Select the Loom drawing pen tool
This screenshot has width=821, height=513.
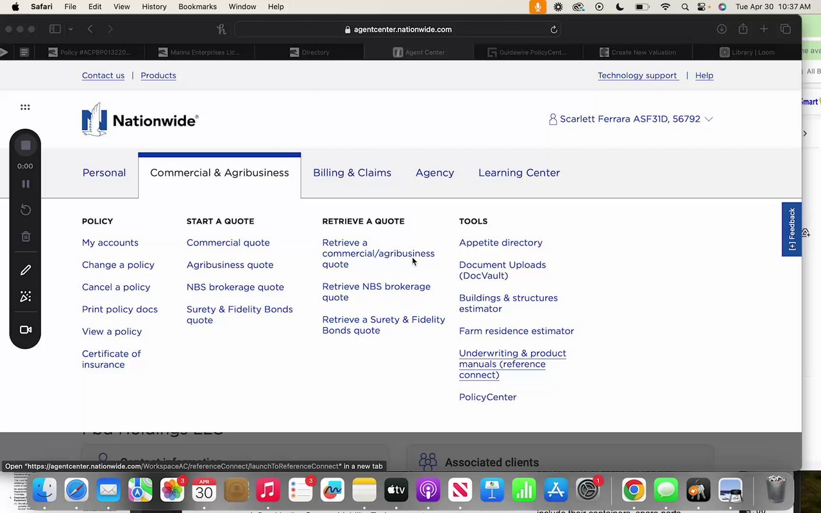pyautogui.click(x=26, y=270)
